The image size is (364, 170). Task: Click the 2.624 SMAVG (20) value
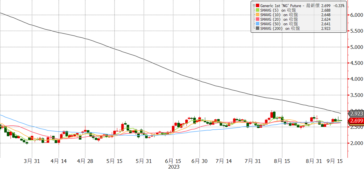(x=326, y=19)
